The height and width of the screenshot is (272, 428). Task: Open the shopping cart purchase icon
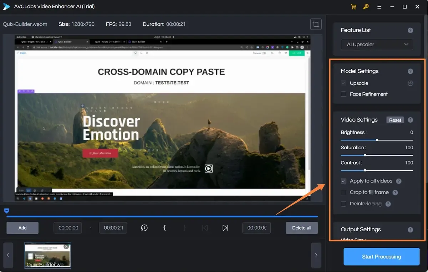coord(353,7)
